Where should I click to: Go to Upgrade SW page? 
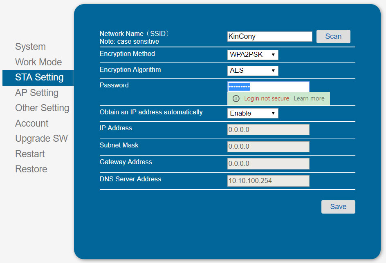(x=41, y=138)
